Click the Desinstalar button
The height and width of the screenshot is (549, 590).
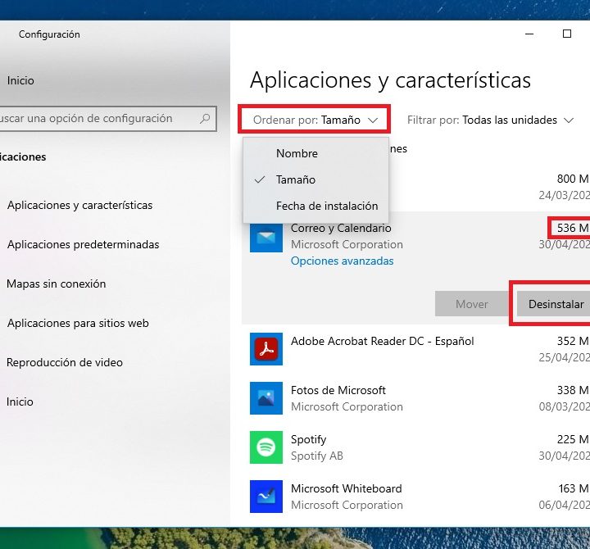(x=553, y=304)
